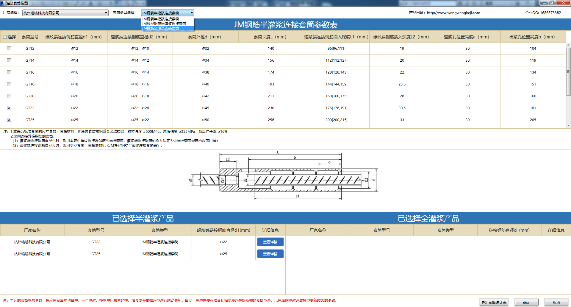Check the GT12 row checkbox
The width and height of the screenshot is (571, 307).
pos(9,48)
